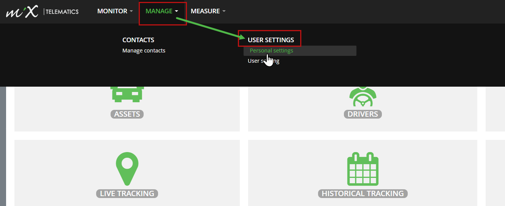Image resolution: width=505 pixels, height=206 pixels.
Task: Click the DRIVERS label
Action: pos(363,114)
